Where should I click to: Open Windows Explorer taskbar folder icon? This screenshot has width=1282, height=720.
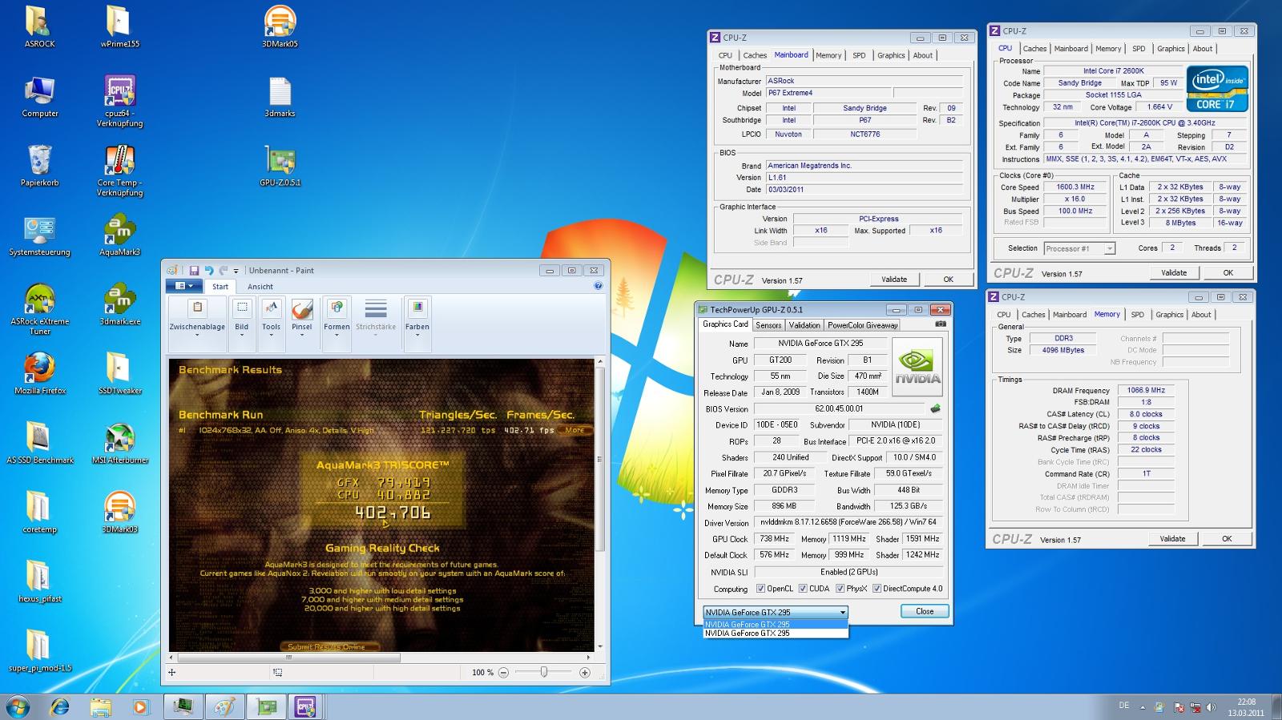tap(100, 707)
